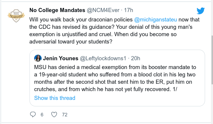Click the Show this thread link
This screenshot has width=213, height=124.
pyautogui.click(x=55, y=98)
